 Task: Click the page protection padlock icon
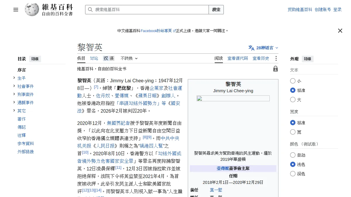[276, 69]
